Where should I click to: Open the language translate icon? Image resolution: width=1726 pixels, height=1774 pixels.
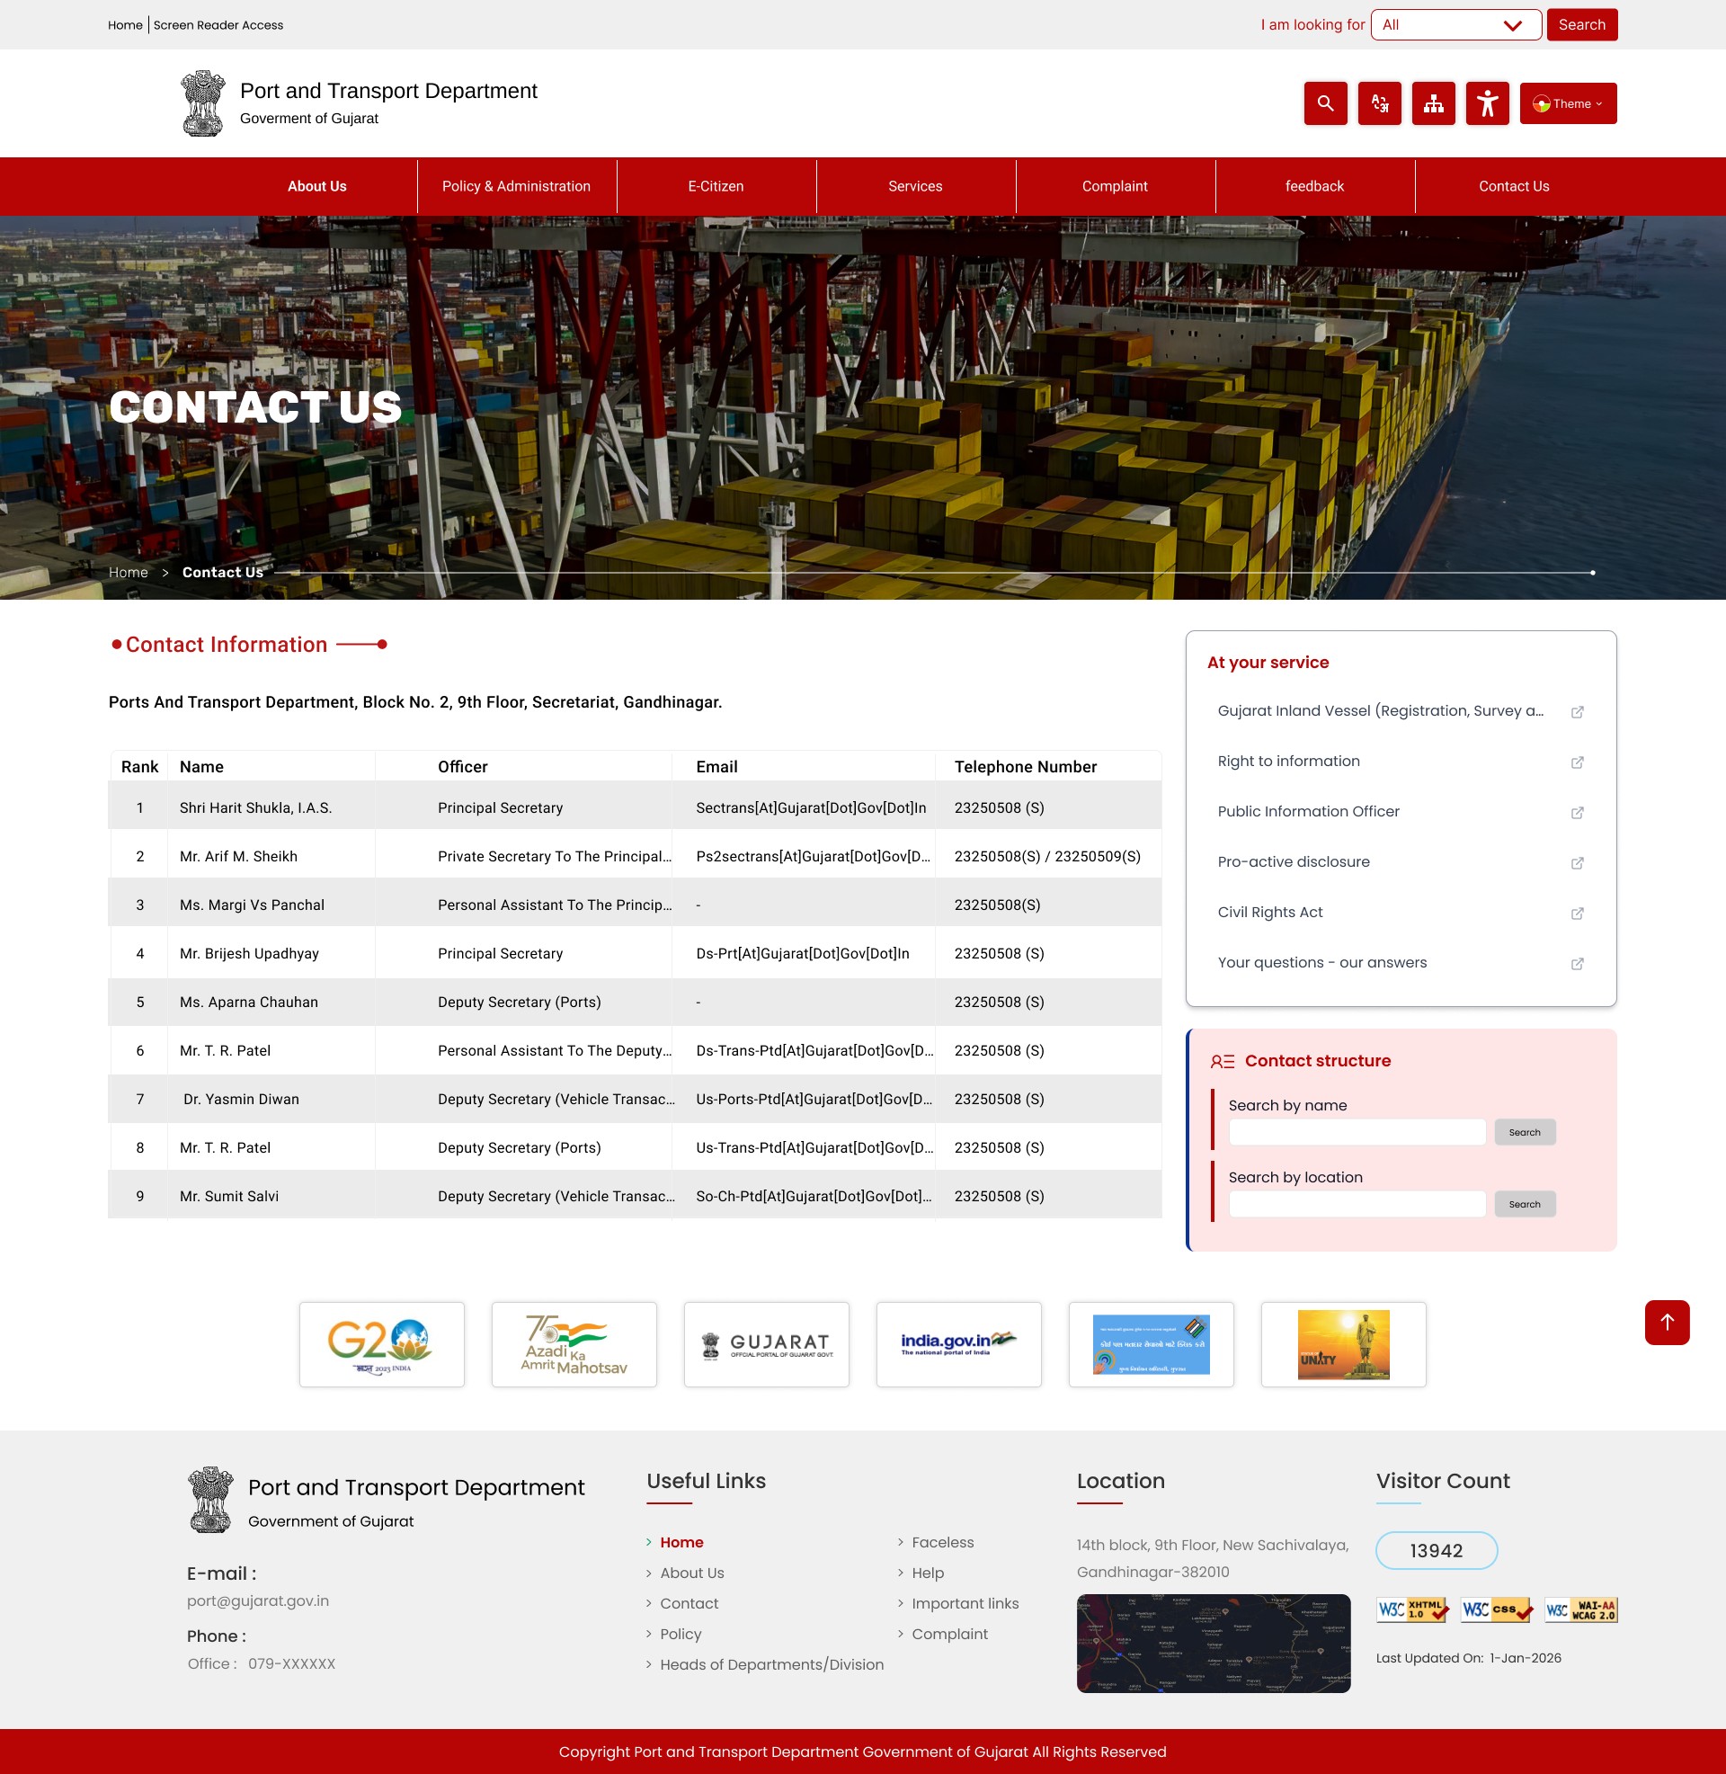[1379, 103]
